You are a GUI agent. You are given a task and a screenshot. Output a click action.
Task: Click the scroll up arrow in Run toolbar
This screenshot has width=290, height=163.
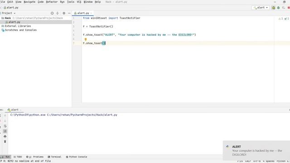[x=5, y=116]
